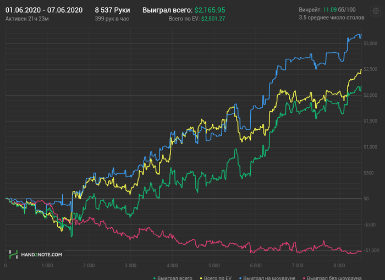Click the $3,000 y-axis label
Viewport: 385px width, 280px height.
click(370, 43)
